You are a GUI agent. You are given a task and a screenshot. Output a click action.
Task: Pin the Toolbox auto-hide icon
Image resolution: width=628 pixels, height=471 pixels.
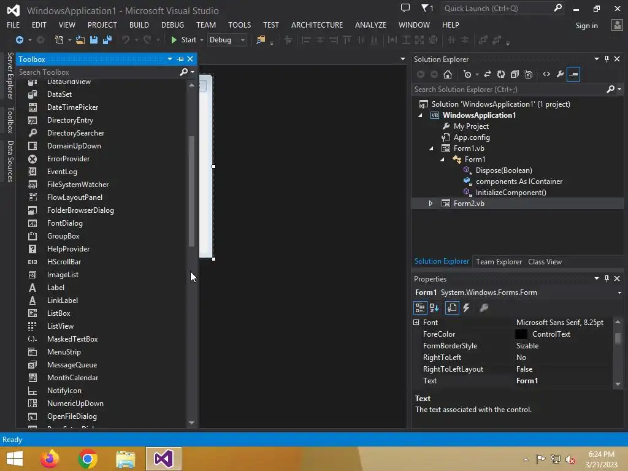click(180, 59)
